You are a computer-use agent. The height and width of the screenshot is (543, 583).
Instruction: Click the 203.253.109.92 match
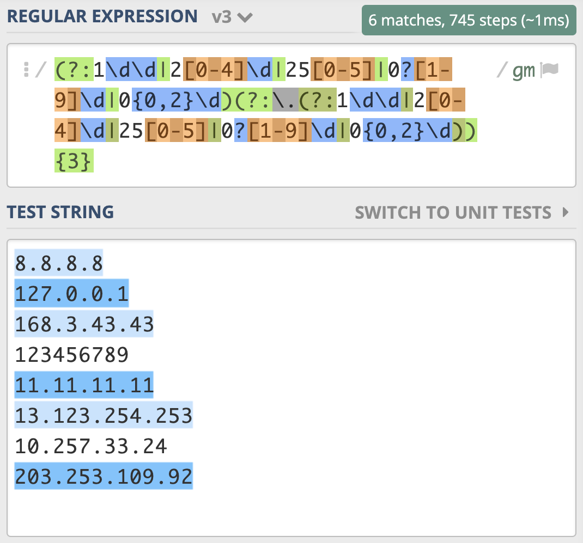tap(104, 477)
